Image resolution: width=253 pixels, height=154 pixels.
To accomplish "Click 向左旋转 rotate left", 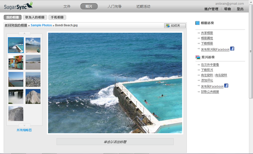I will pyautogui.click(x=207, y=75).
